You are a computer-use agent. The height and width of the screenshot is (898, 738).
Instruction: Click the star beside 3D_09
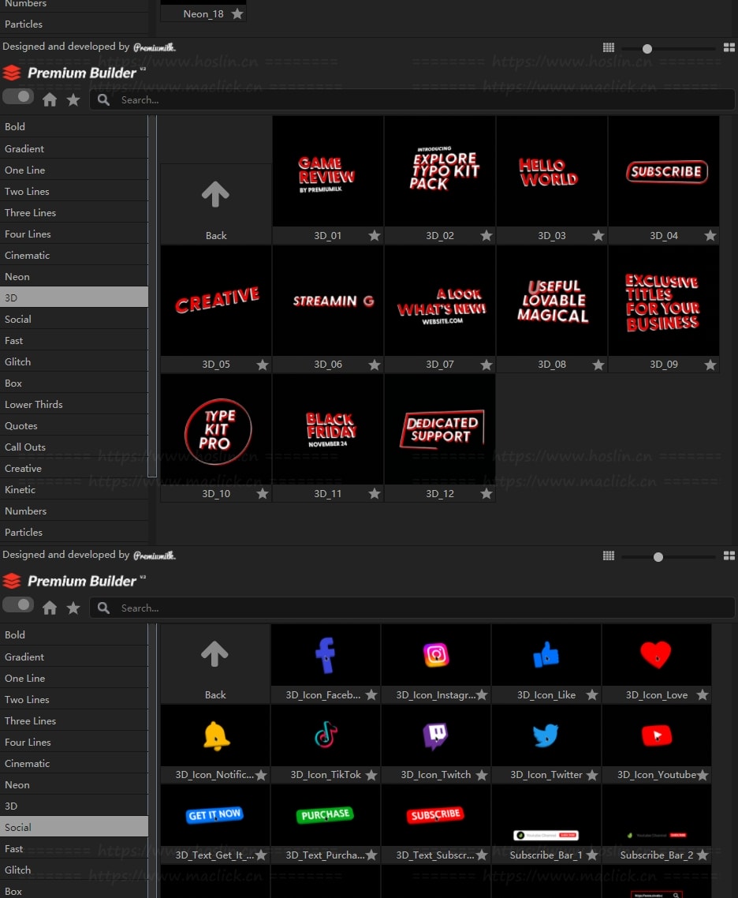point(710,365)
